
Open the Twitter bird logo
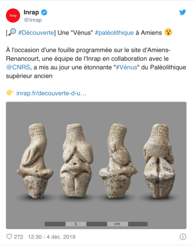(x=183, y=12)
